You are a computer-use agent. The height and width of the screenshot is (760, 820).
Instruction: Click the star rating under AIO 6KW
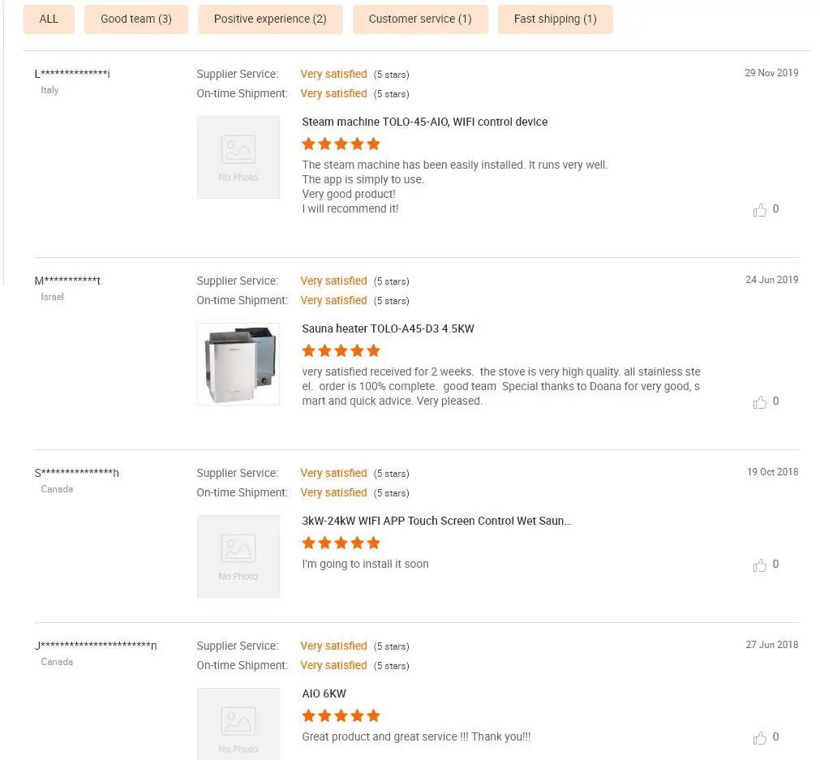coord(341,716)
